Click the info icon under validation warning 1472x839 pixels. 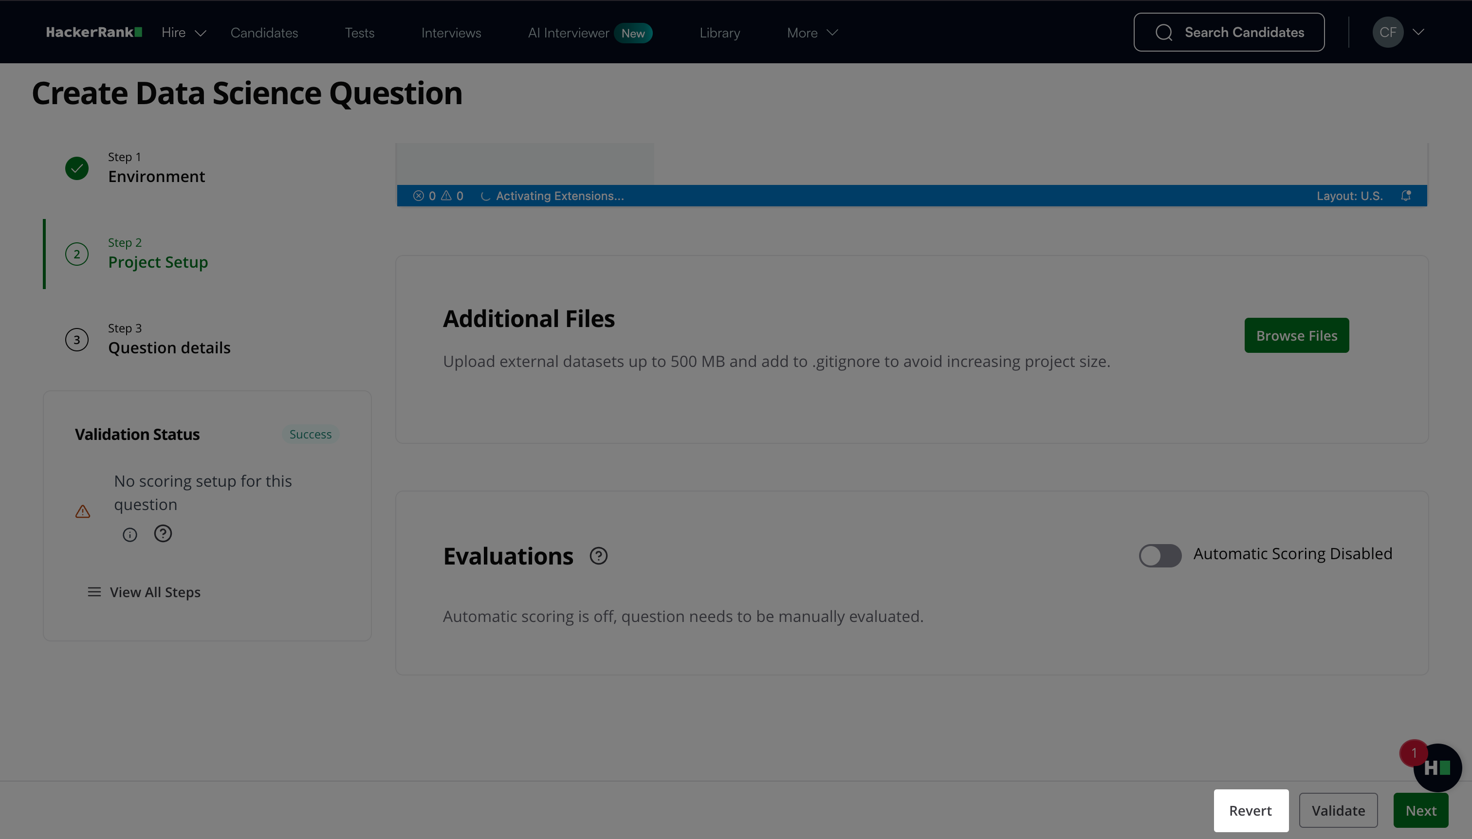129,535
